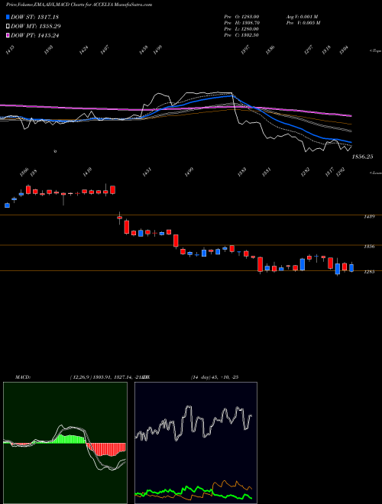This screenshot has height=504, width=382.
Task: Click the magenta DOW PT legend swatch
Action: 8,35
